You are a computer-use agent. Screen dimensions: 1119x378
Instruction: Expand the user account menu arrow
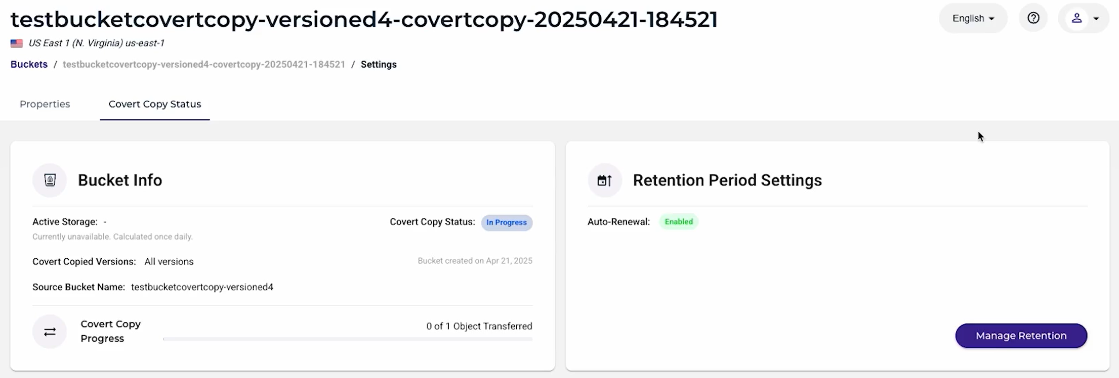1096,19
